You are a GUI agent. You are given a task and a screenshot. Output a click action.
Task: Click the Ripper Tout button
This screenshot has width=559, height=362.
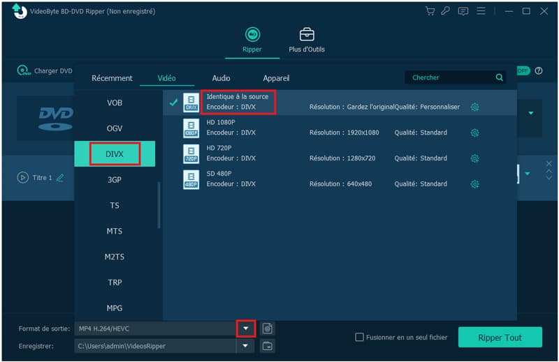tap(500, 338)
